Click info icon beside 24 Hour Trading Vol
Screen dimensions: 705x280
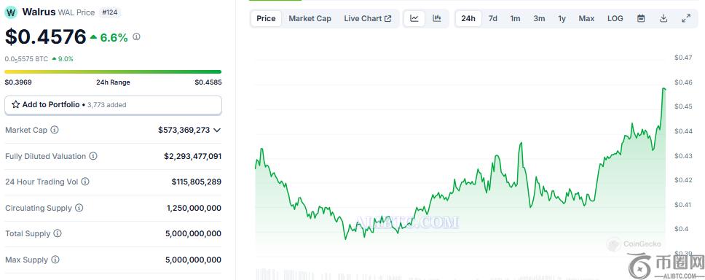tap(85, 182)
